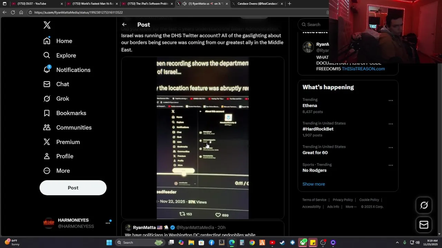Click the X search box
The image size is (442, 248).
coord(314,24)
